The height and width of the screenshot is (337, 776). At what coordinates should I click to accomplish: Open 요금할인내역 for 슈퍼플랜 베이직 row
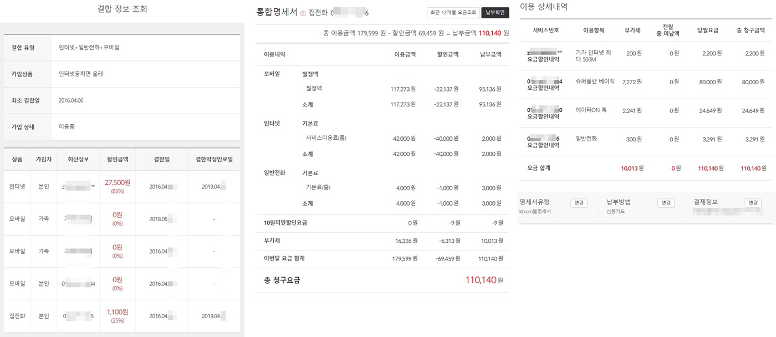pyautogui.click(x=543, y=88)
